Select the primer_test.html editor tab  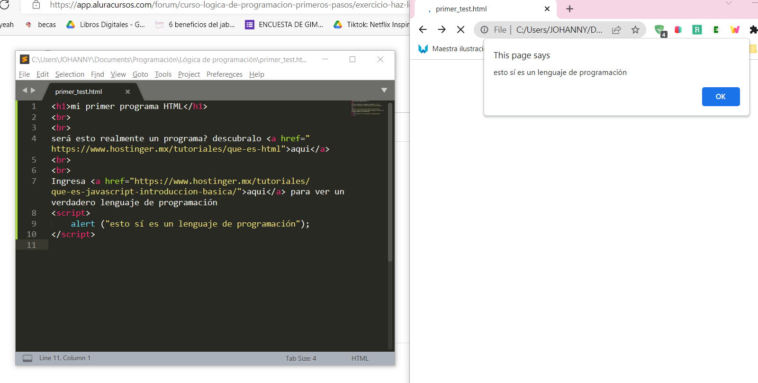point(79,91)
